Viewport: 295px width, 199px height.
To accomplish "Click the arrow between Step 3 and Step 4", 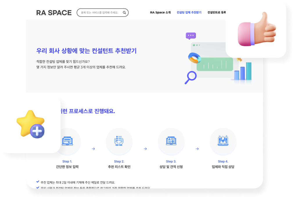I will [197, 149].
